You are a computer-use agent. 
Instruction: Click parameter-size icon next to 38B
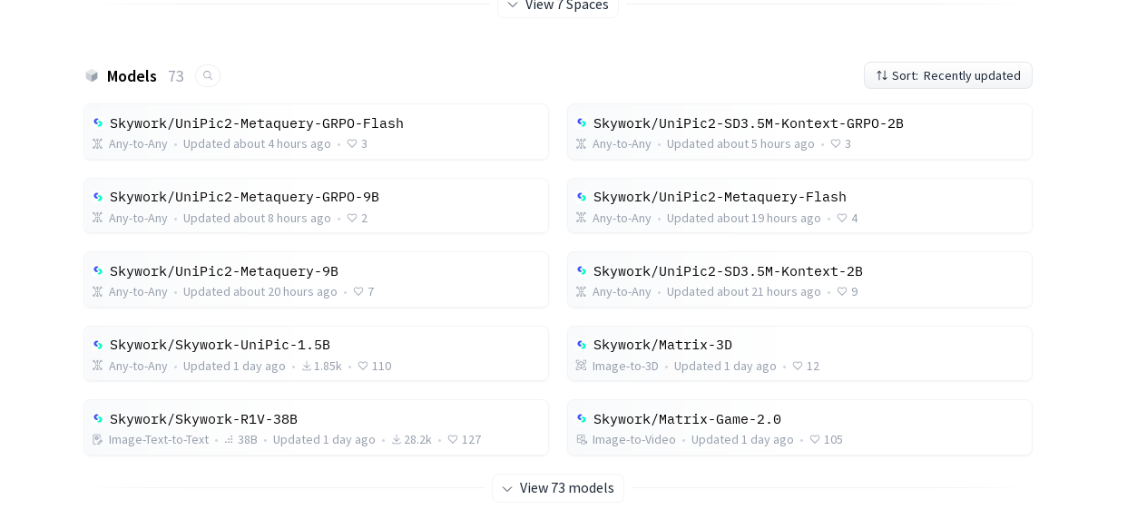[x=230, y=439]
